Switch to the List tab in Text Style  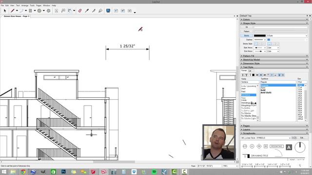point(250,71)
